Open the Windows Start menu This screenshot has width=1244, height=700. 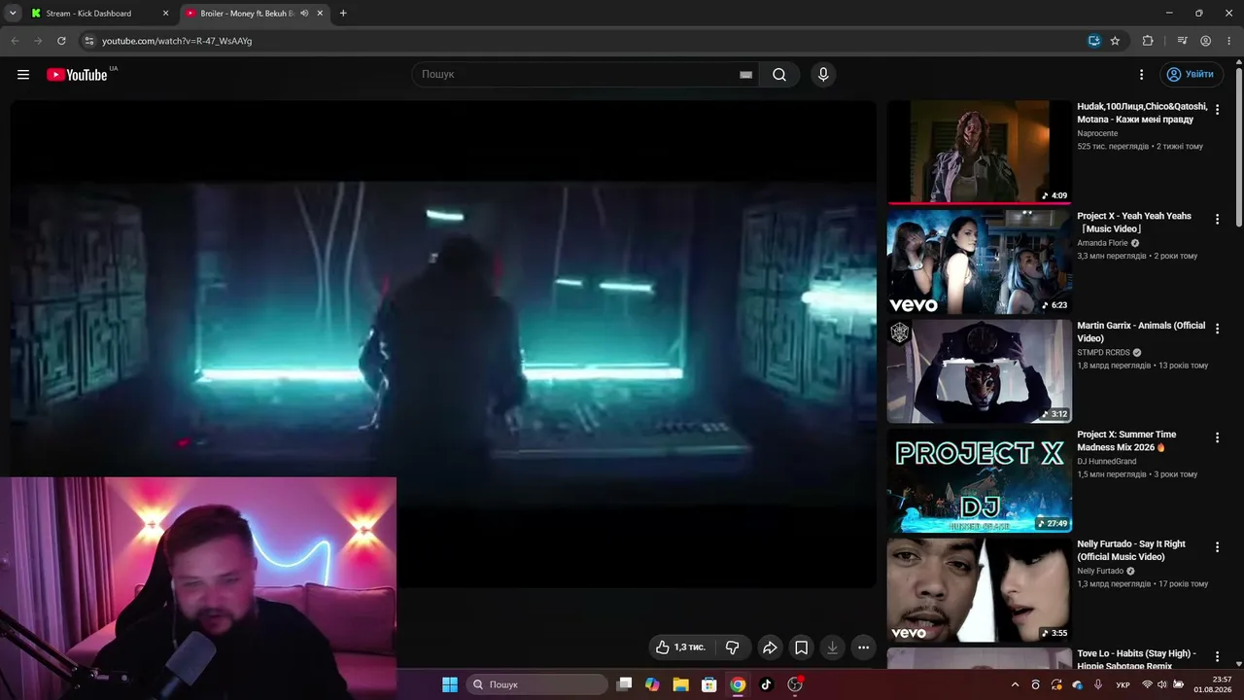[450, 684]
